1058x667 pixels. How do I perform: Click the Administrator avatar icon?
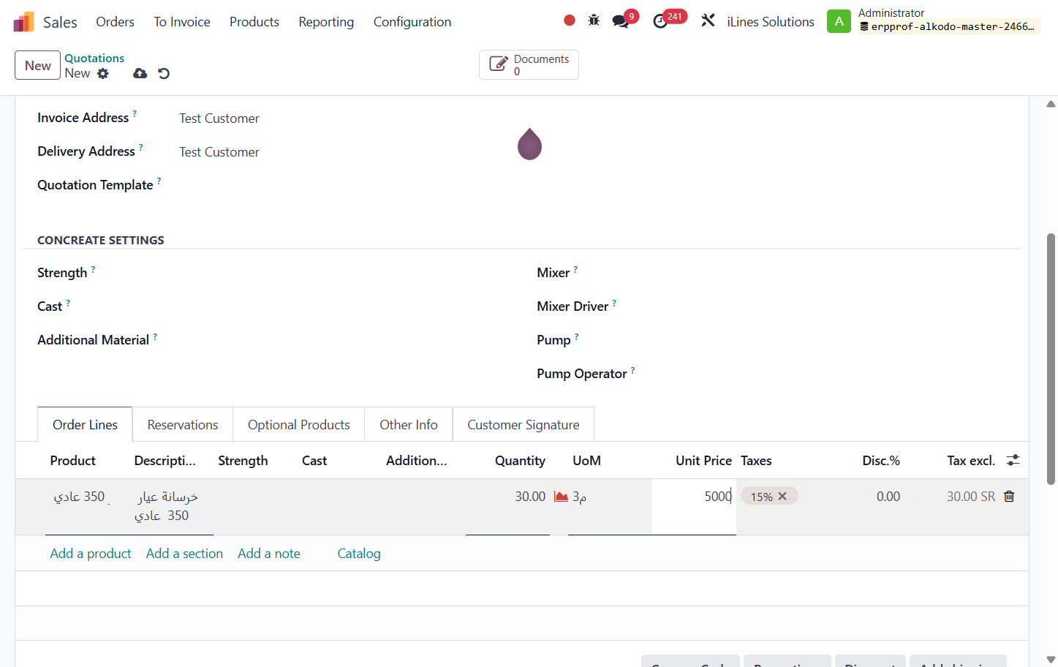point(839,21)
